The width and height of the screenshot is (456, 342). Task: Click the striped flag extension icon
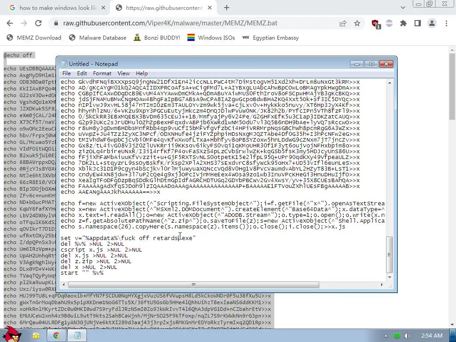pos(389,23)
